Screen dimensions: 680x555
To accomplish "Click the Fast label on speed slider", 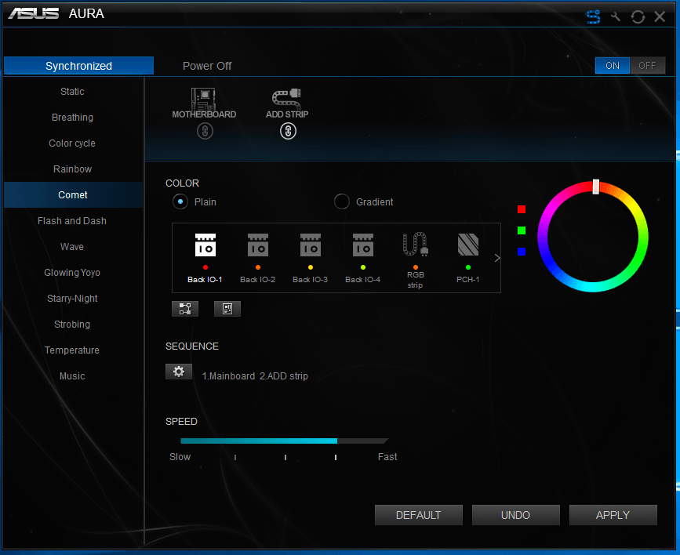I will [x=387, y=457].
